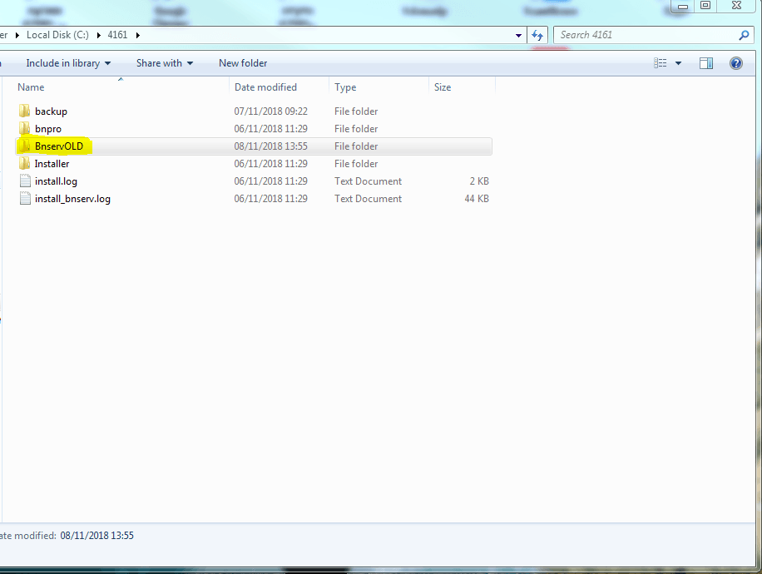The height and width of the screenshot is (574, 762).
Task: Open address bar history dropdown
Action: click(519, 35)
